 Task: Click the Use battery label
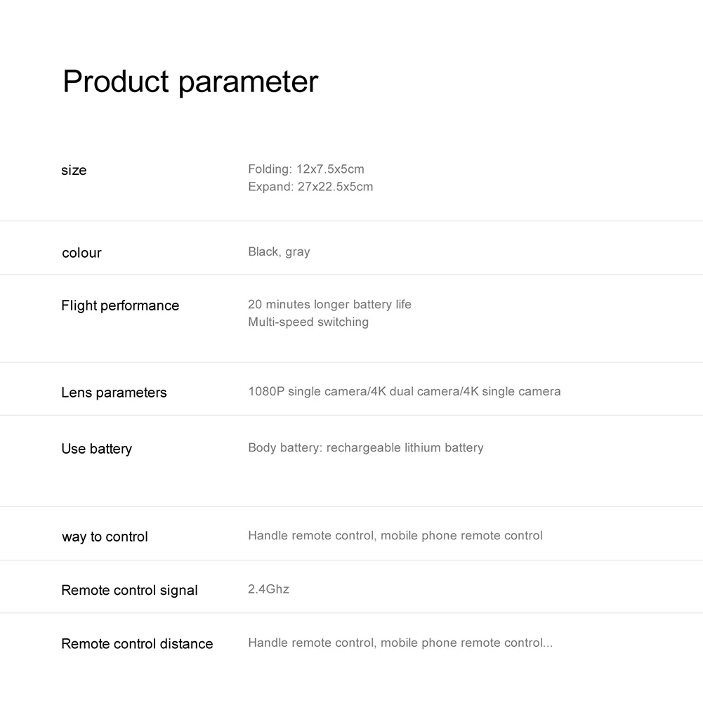[96, 449]
